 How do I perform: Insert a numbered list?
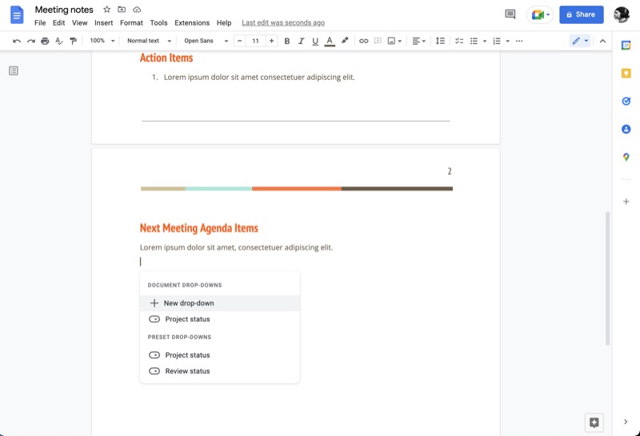(497, 41)
